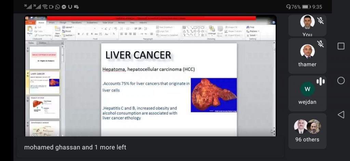Expand the Layout dropdown
The image size is (350, 161).
pyautogui.click(x=69, y=27)
